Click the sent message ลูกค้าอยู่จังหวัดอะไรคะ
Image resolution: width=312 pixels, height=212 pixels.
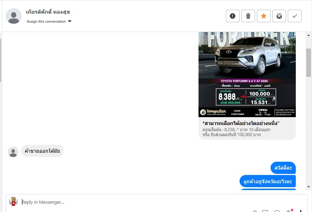268,181
